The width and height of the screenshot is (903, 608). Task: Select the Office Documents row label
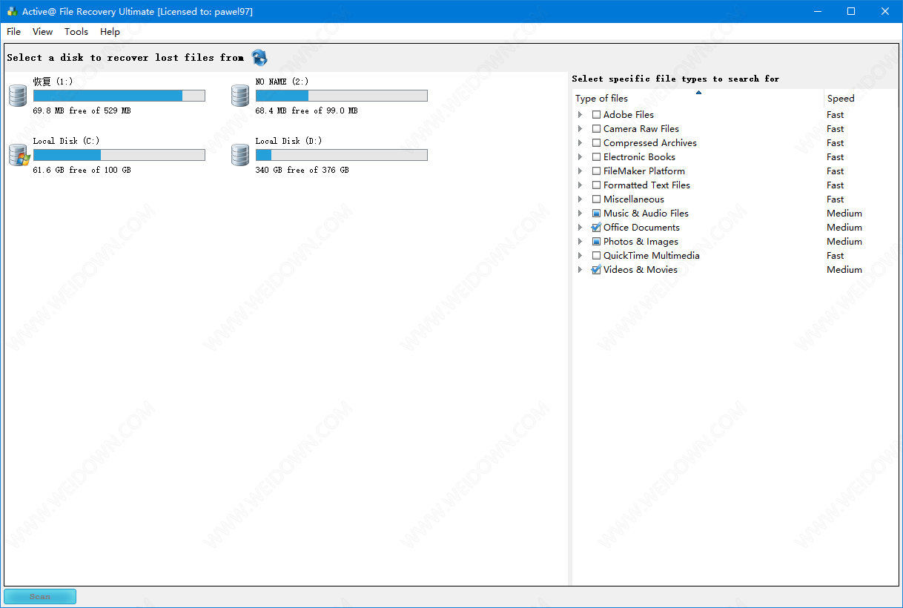(x=641, y=228)
